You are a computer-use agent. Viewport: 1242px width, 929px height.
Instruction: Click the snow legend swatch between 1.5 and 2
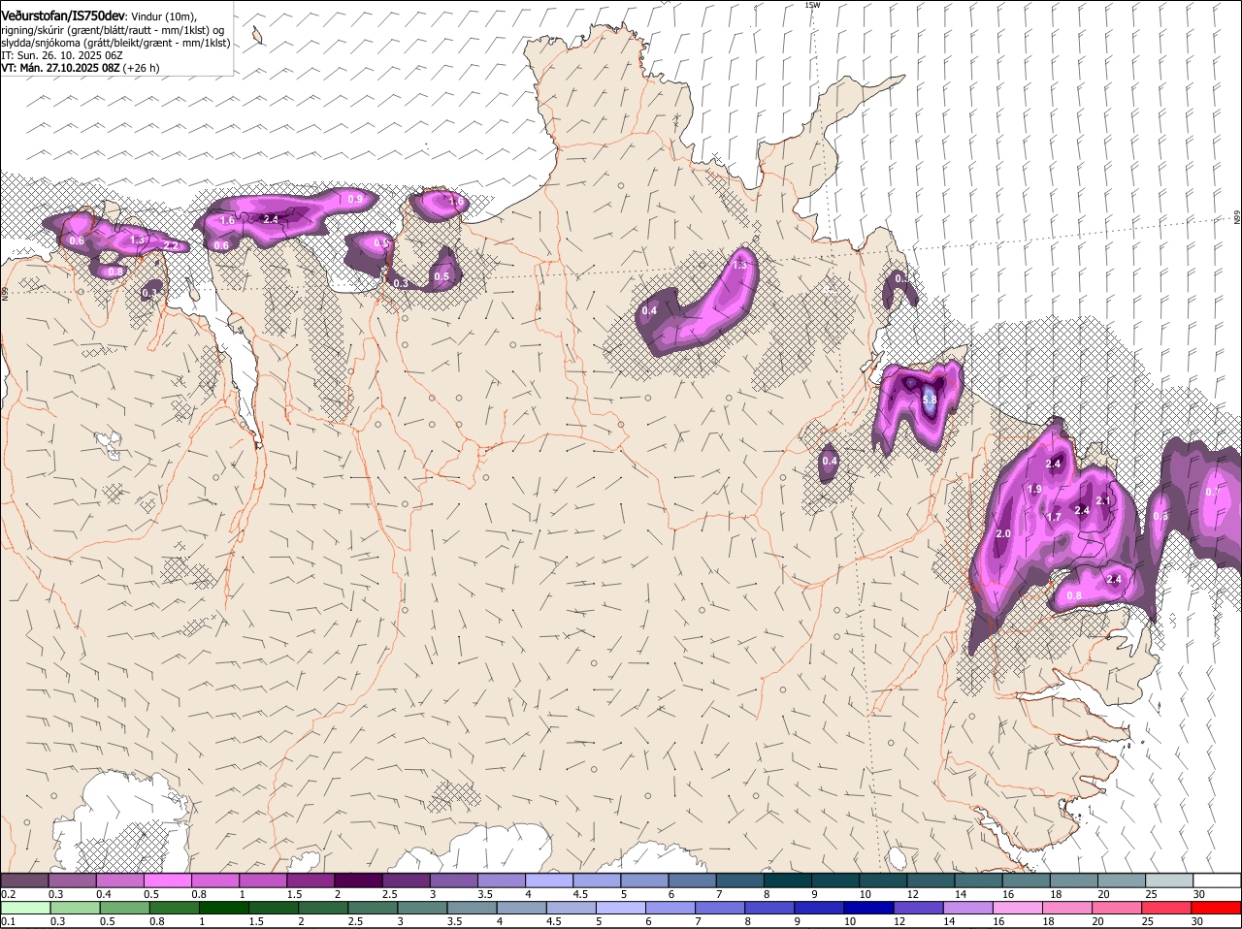coord(310,880)
